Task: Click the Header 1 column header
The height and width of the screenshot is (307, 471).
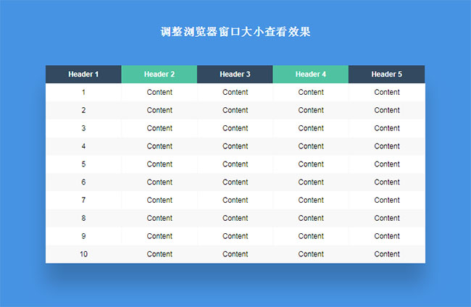Action: (83, 74)
